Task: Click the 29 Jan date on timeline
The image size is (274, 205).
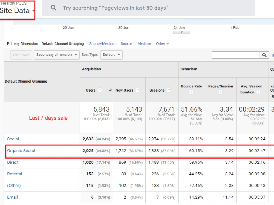Action: [x=68, y=28]
